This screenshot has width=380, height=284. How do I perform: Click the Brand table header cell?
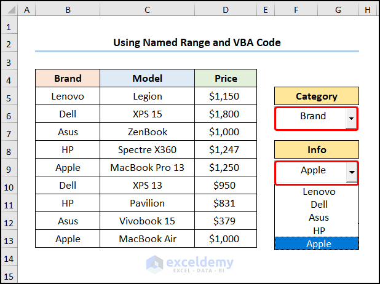point(68,78)
